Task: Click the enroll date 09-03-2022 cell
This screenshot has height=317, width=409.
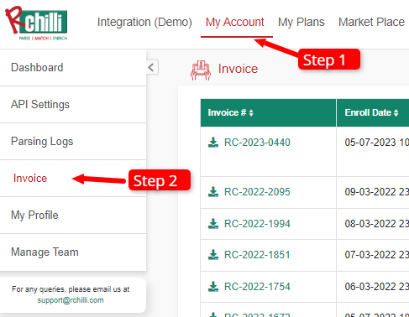Action: [x=373, y=192]
